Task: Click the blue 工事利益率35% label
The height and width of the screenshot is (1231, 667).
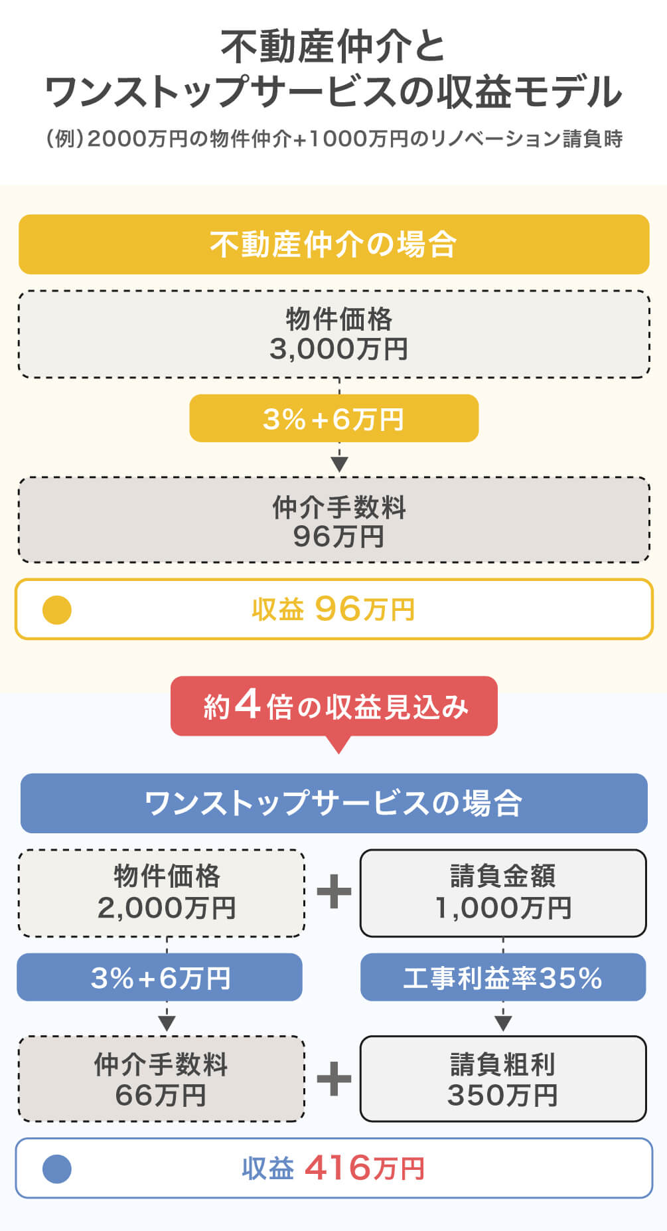Action: (x=503, y=977)
